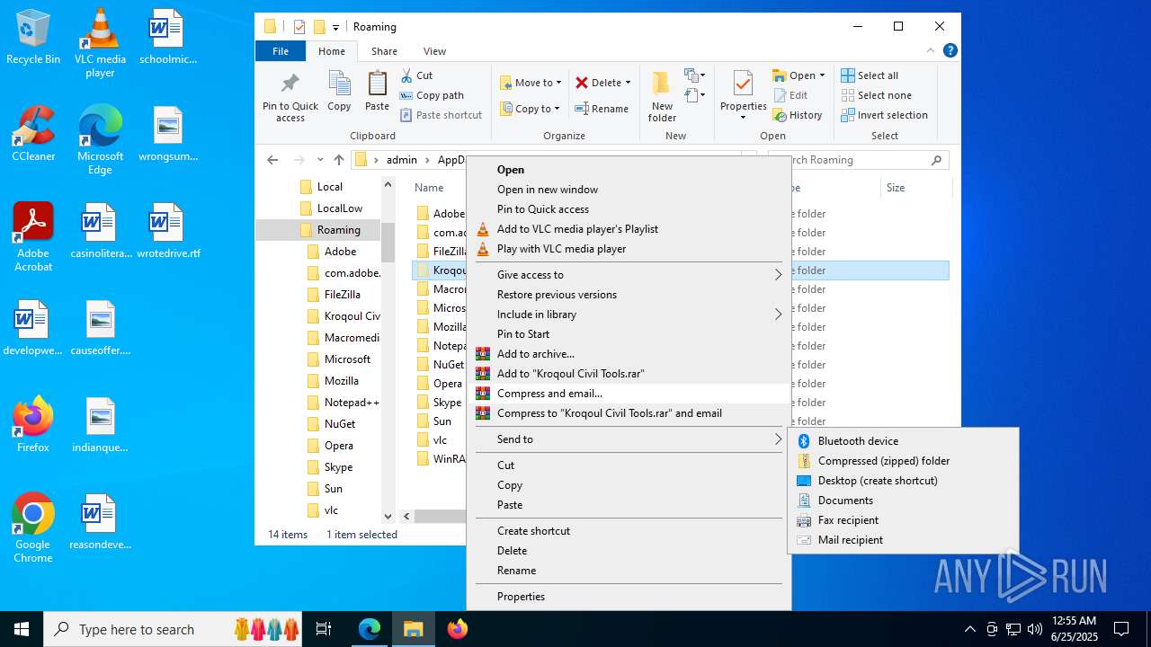Click Select all in ribbon

point(869,75)
